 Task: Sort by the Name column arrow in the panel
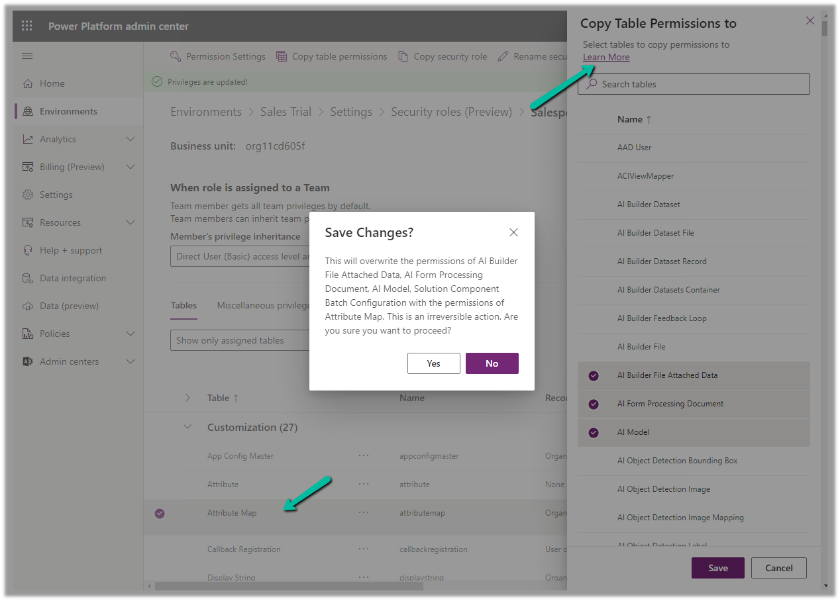(649, 119)
